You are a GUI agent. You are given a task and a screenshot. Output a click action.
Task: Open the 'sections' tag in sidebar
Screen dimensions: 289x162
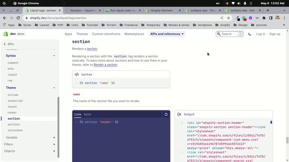[x=14, y=124]
